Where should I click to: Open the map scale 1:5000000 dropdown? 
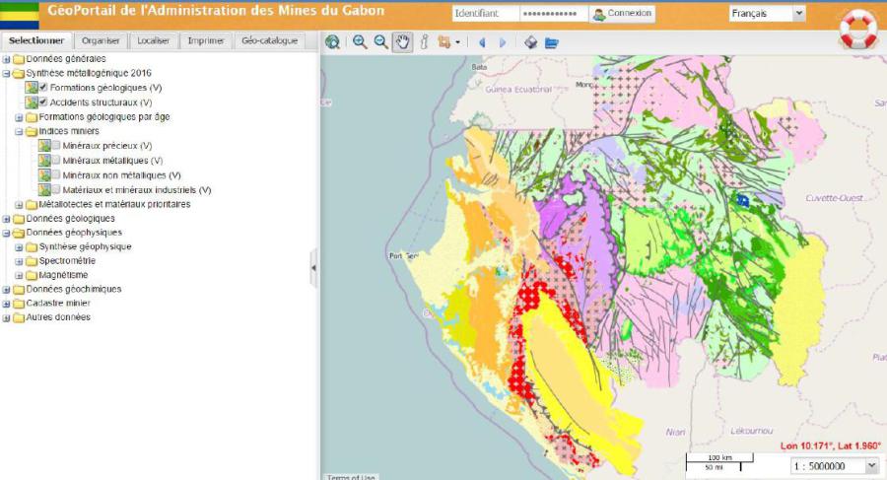(831, 466)
